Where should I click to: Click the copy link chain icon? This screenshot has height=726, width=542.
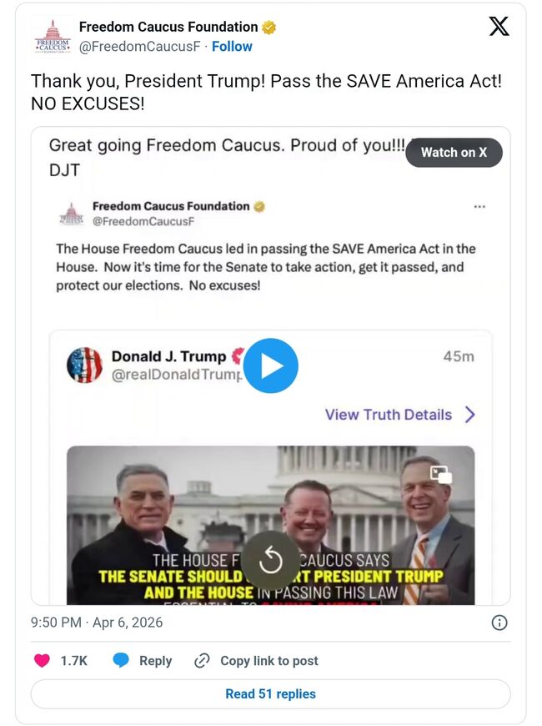tap(202, 661)
